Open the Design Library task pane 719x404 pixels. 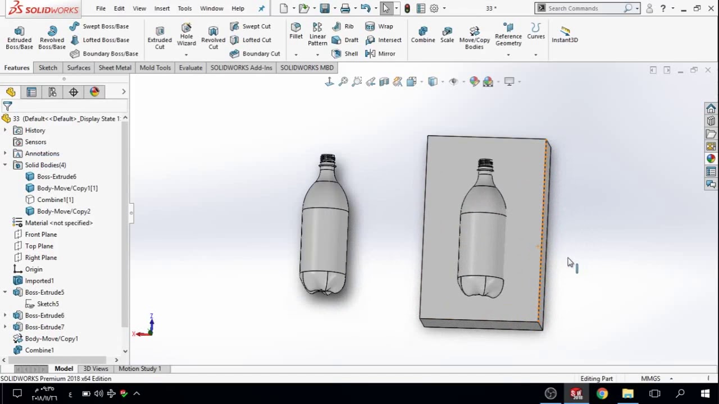click(x=711, y=121)
